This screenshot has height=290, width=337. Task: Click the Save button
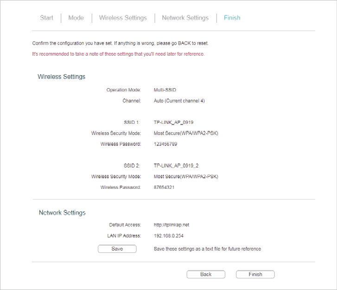coord(117,249)
